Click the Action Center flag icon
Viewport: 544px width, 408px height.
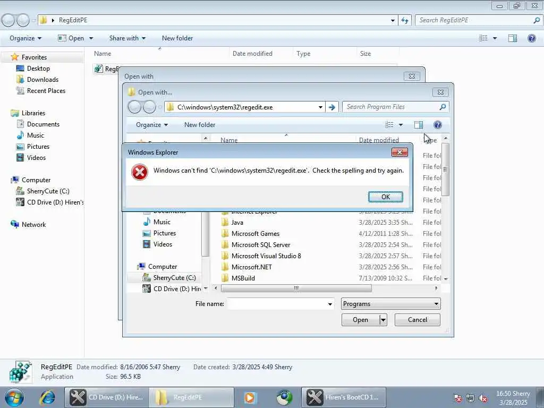point(457,397)
